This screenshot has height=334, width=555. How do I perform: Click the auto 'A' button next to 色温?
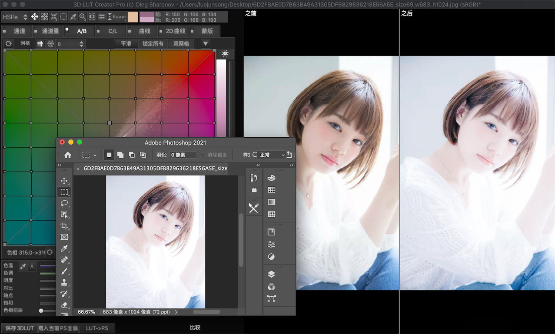click(32, 267)
